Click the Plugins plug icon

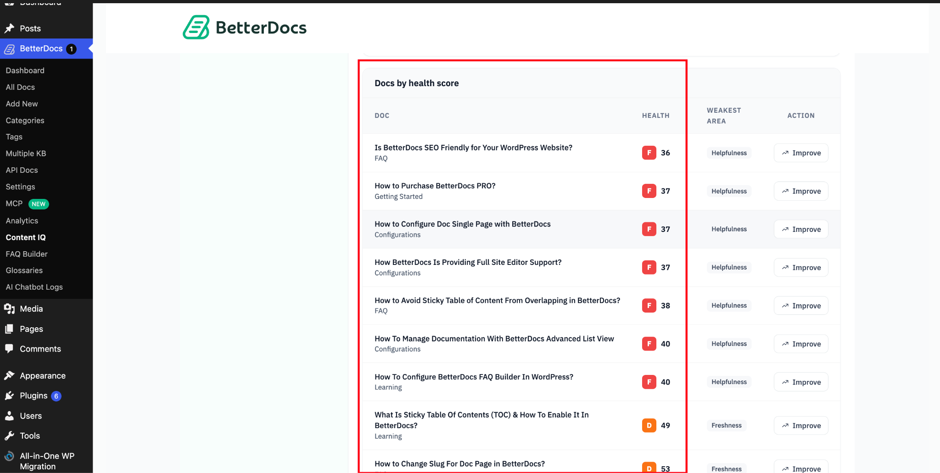(x=9, y=396)
